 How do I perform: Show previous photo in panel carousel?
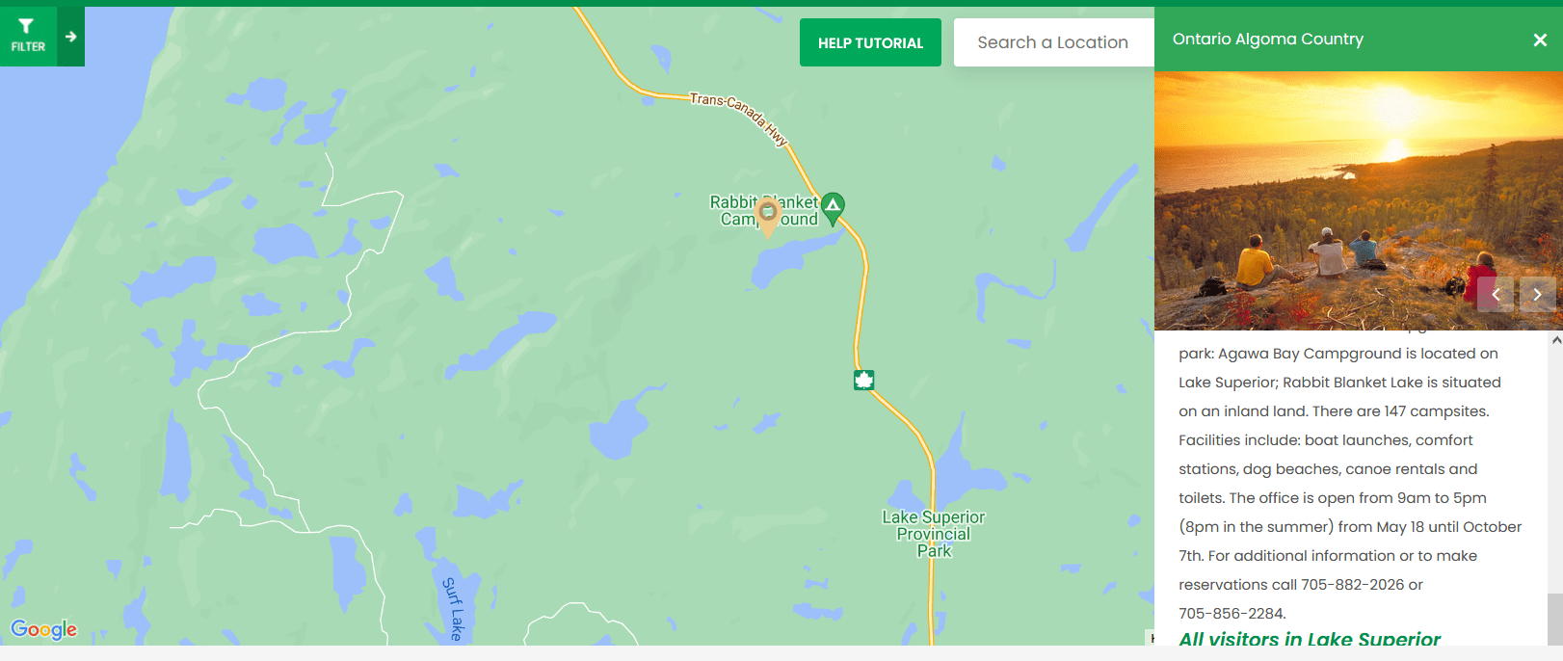(1496, 294)
